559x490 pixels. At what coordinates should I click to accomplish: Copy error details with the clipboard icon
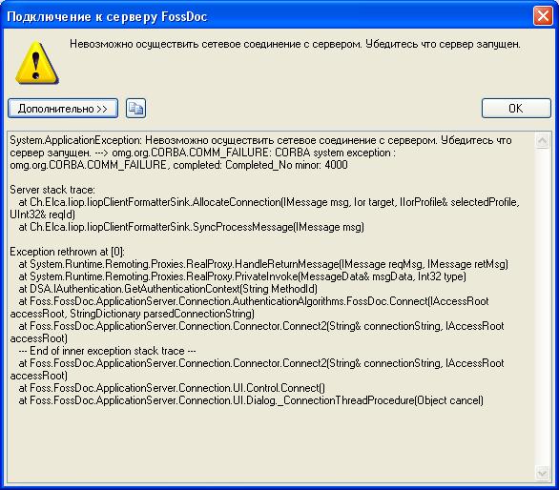pyautogui.click(x=135, y=109)
